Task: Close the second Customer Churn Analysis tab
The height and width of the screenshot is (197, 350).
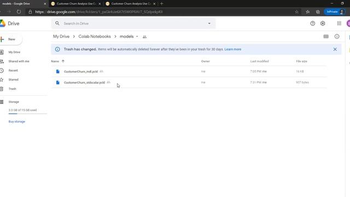Action: click(x=100, y=4)
